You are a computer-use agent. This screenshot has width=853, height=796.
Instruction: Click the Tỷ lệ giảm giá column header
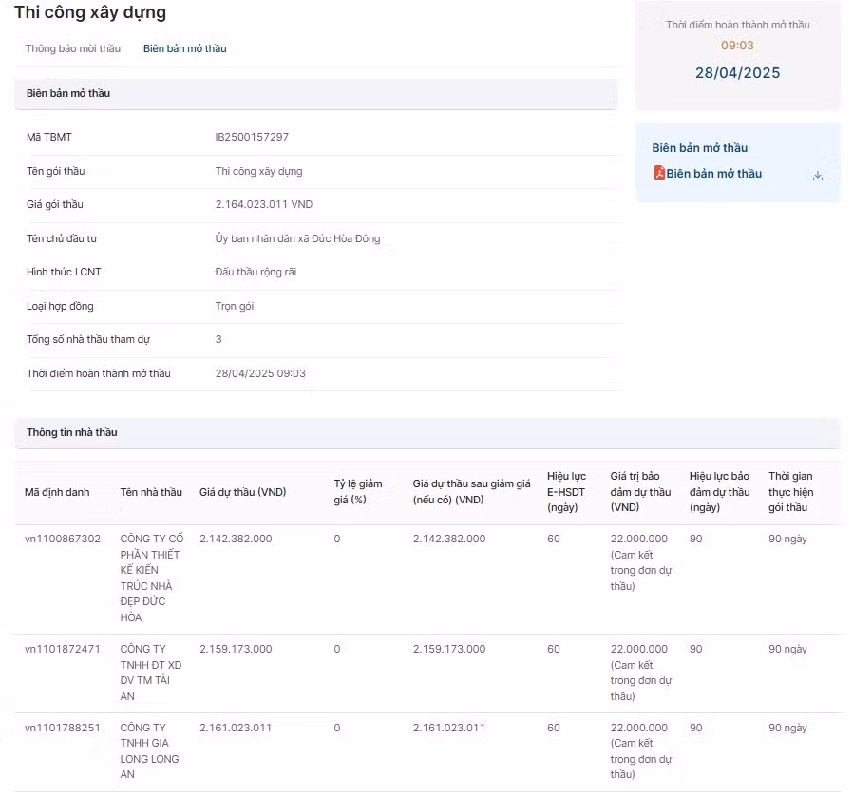click(358, 491)
